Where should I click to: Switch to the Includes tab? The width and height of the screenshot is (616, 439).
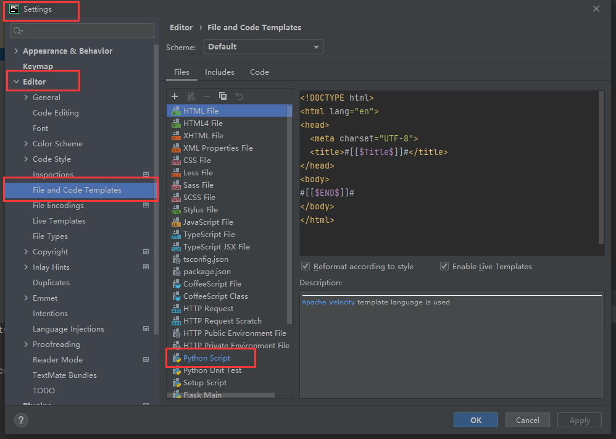tap(220, 72)
